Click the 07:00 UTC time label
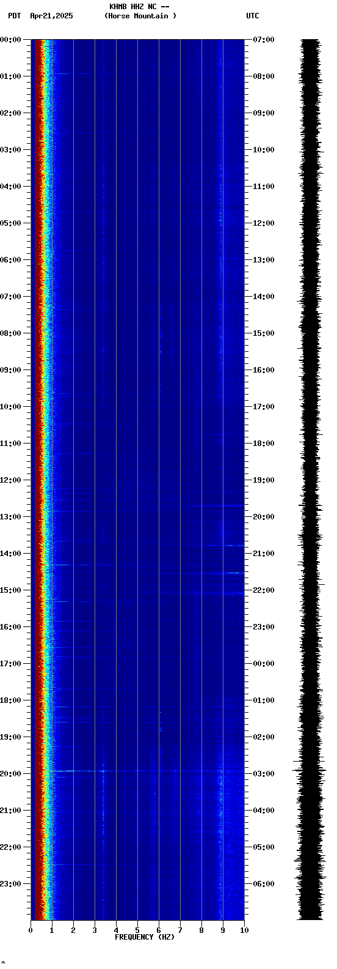Screen dimensions: 337x969 [264, 40]
